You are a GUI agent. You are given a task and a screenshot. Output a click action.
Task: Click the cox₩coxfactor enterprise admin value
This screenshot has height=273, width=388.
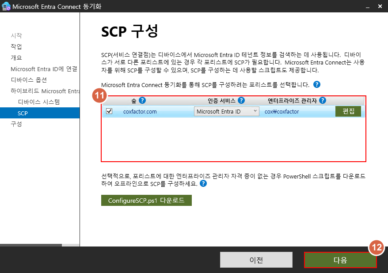tap(281, 111)
